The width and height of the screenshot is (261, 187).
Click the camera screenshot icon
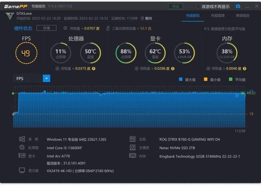click(x=238, y=7)
